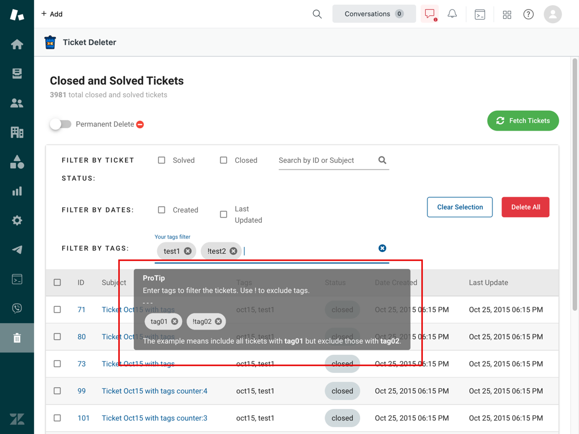This screenshot has width=579, height=434.
Task: Click the oct15, test1 tags of ticket 99
Action: point(255,391)
